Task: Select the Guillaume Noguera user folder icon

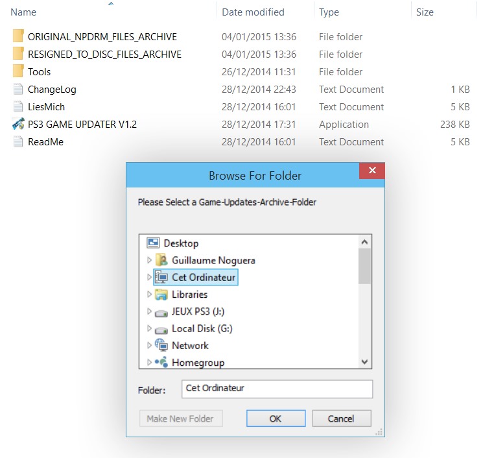Action: tap(161, 260)
